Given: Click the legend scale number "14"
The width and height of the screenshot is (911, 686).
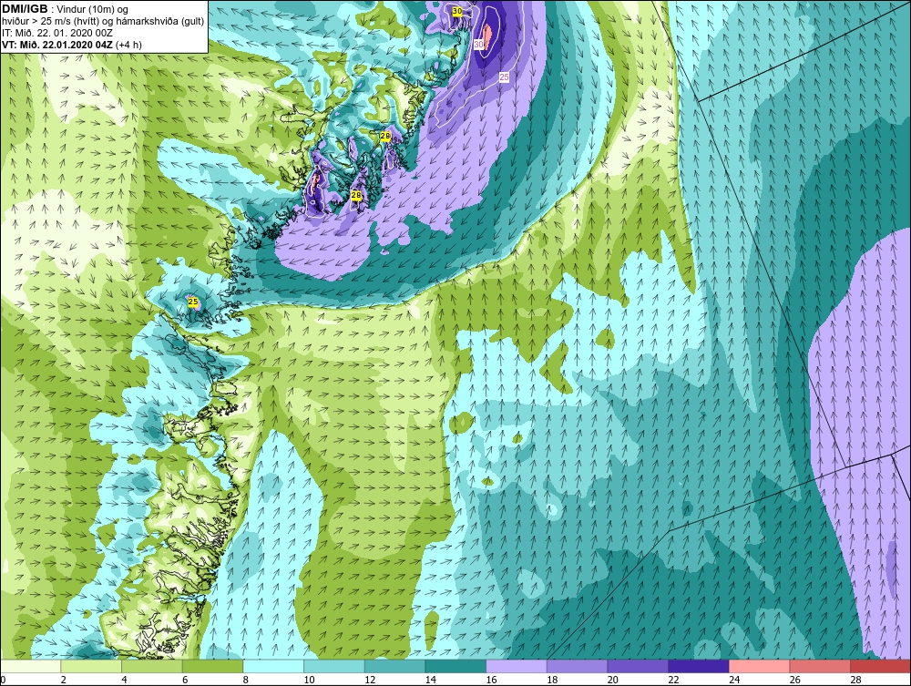Looking at the screenshot, I should (430, 680).
